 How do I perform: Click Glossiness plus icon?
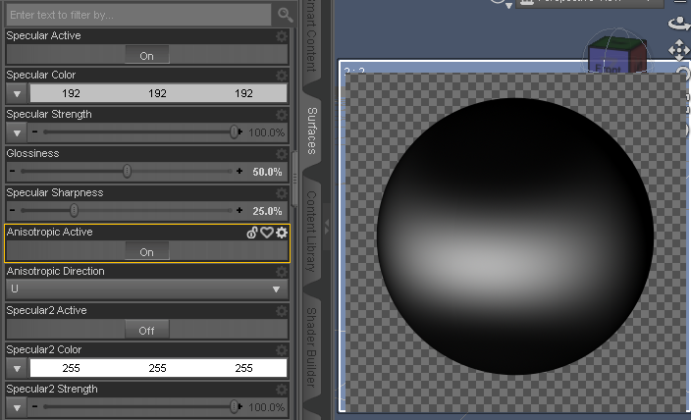click(x=239, y=171)
